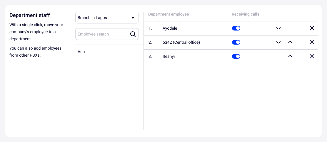
Task: Select the 5342 (Central office) entry name
Action: (181, 43)
